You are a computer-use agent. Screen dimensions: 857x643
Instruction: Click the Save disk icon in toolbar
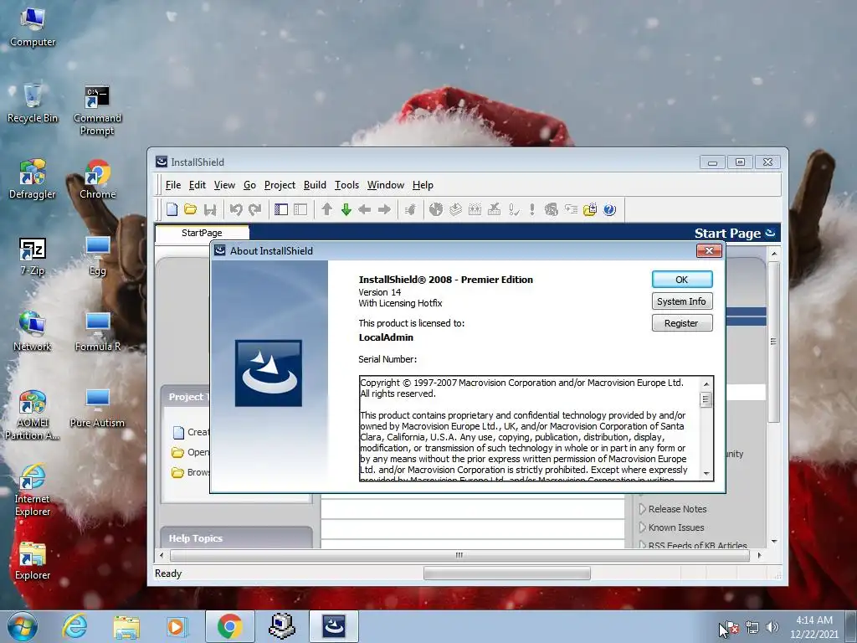tap(210, 209)
